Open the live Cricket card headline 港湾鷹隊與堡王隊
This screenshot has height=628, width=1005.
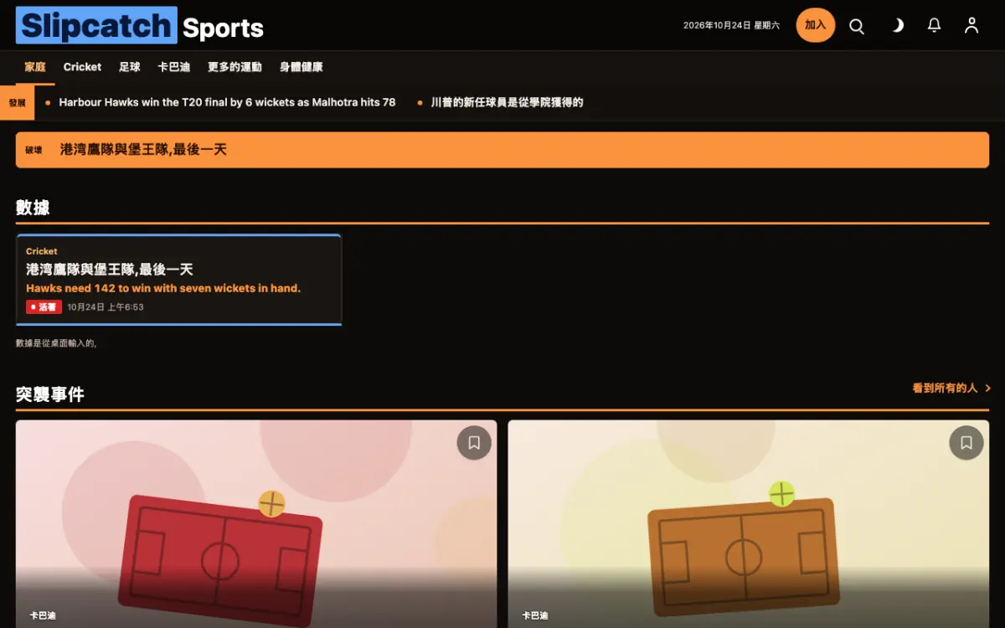click(110, 270)
